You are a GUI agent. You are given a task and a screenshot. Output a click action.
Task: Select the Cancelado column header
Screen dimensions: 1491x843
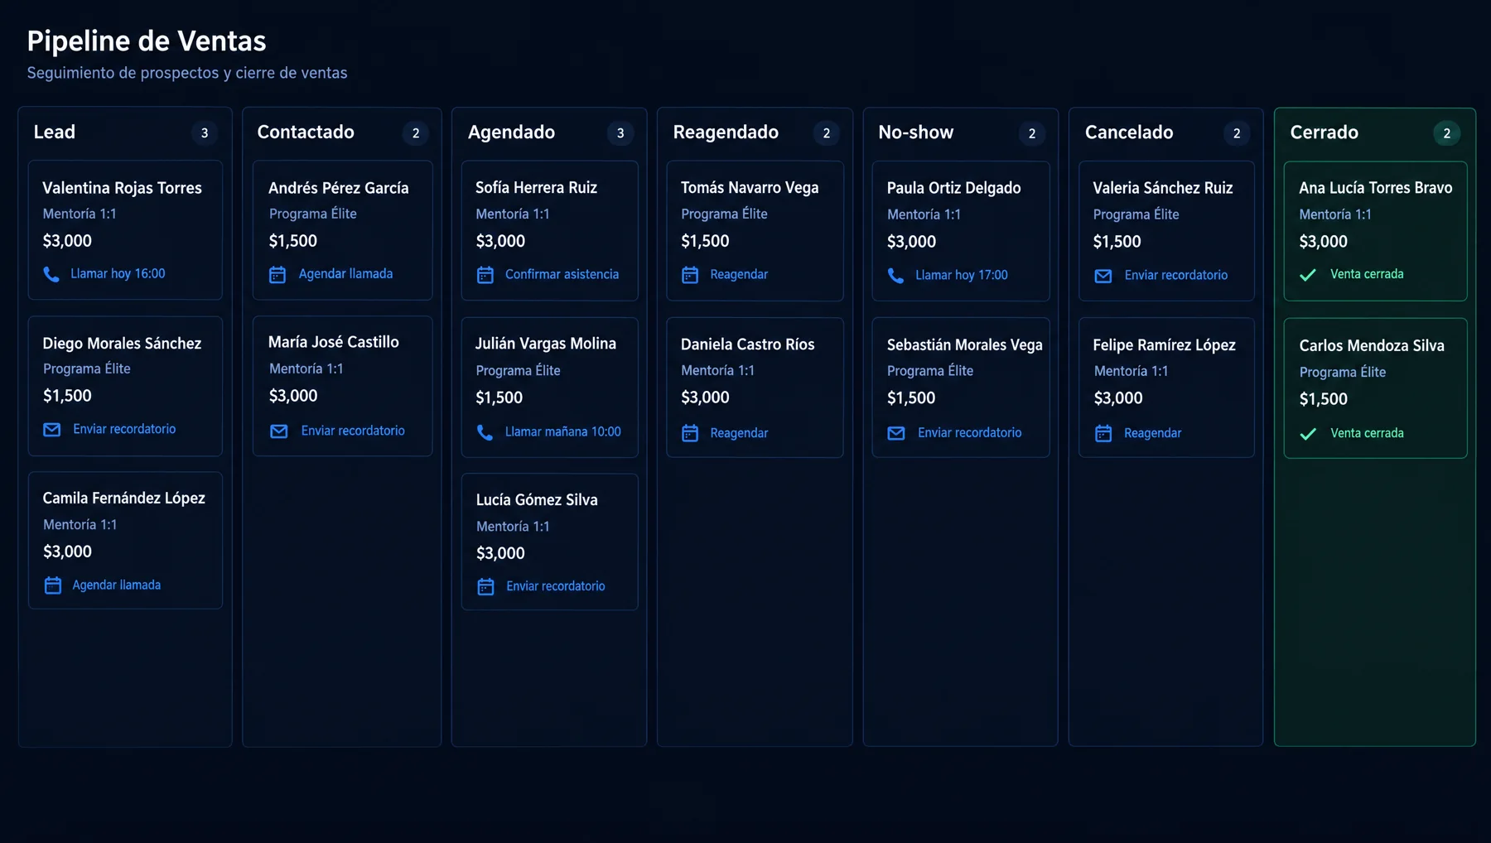pyautogui.click(x=1129, y=132)
